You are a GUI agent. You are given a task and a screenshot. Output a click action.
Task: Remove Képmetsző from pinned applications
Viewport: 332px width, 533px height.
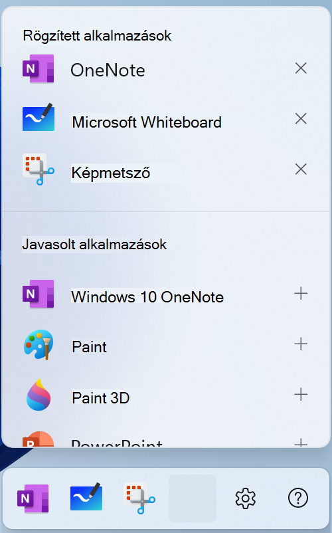tap(301, 169)
